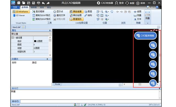Switch to the 查看器 viewer tab
Image resolution: width=176 pixels, height=107 pixels.
click(x=25, y=7)
